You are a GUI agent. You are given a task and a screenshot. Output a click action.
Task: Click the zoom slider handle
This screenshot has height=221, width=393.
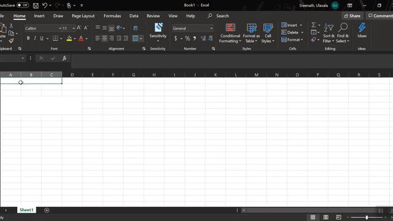pos(367,217)
